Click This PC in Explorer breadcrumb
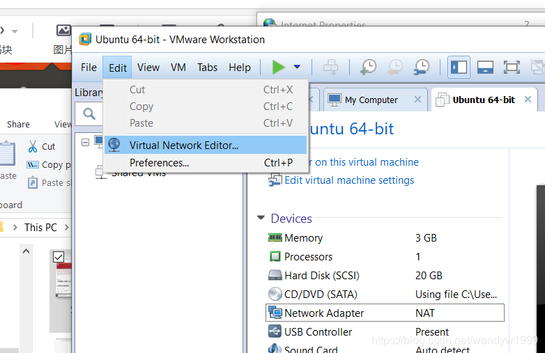Image resolution: width=545 pixels, height=353 pixels. [40, 228]
